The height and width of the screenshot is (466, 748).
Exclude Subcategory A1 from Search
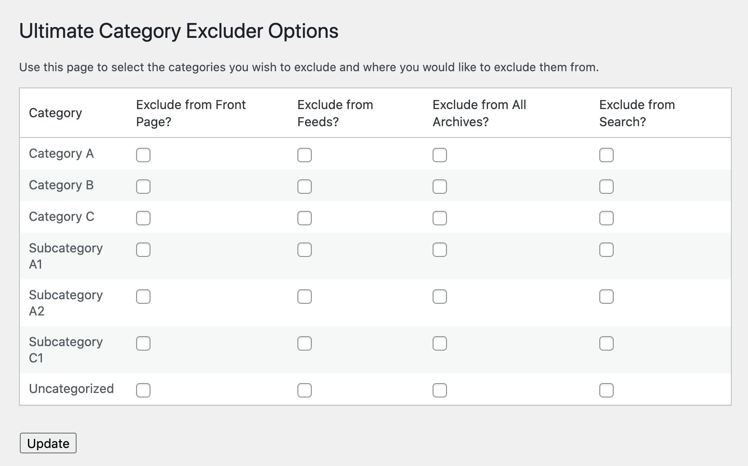(x=606, y=249)
